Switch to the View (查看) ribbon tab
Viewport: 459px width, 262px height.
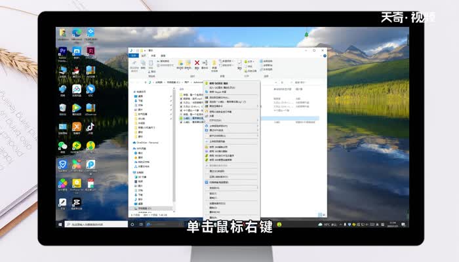point(163,56)
